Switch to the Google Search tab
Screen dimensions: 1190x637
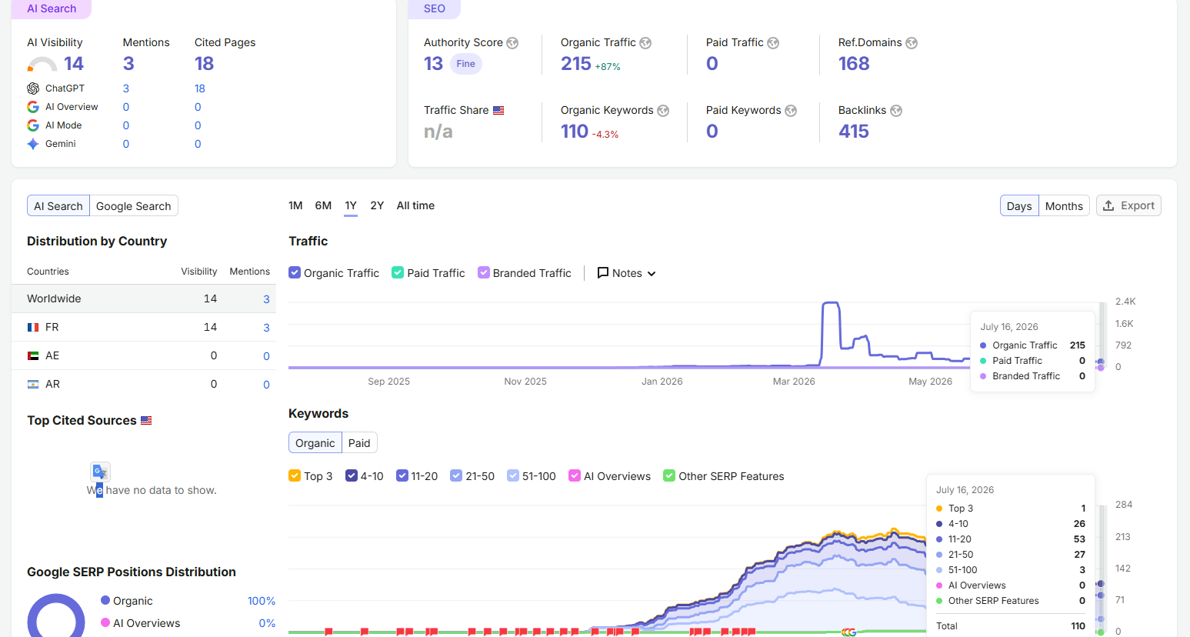coord(134,206)
